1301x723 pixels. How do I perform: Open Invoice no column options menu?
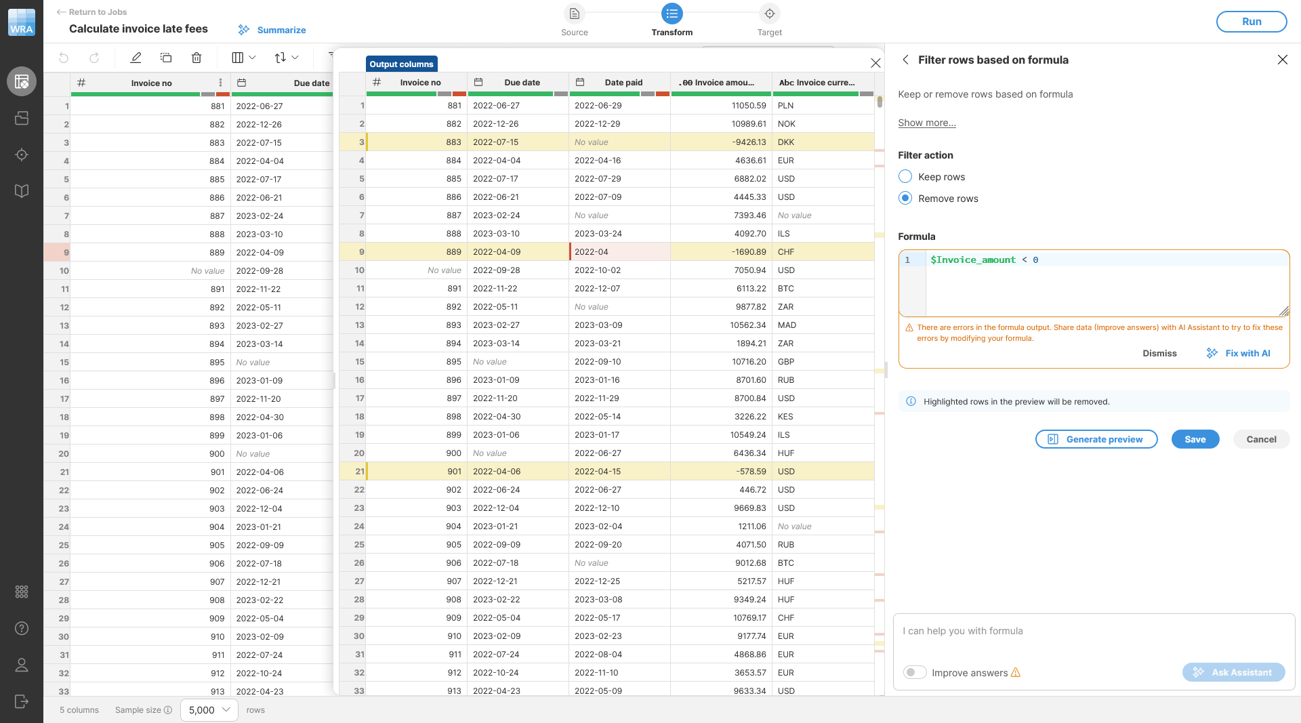tap(220, 83)
